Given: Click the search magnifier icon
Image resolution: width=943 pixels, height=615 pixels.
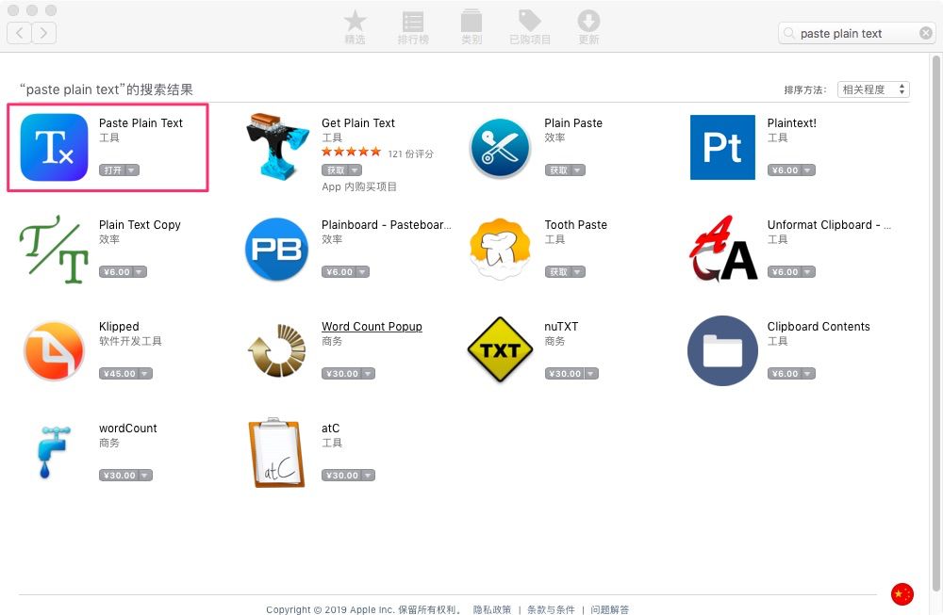Looking at the screenshot, I should (788, 34).
